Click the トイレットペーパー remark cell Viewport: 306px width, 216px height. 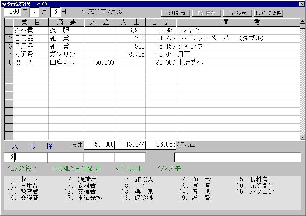tap(238, 38)
